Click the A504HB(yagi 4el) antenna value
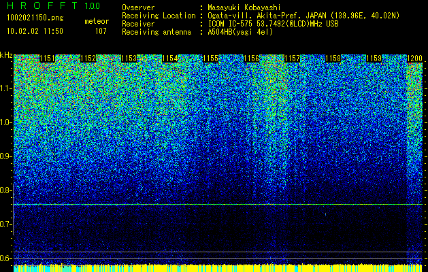 (240, 32)
